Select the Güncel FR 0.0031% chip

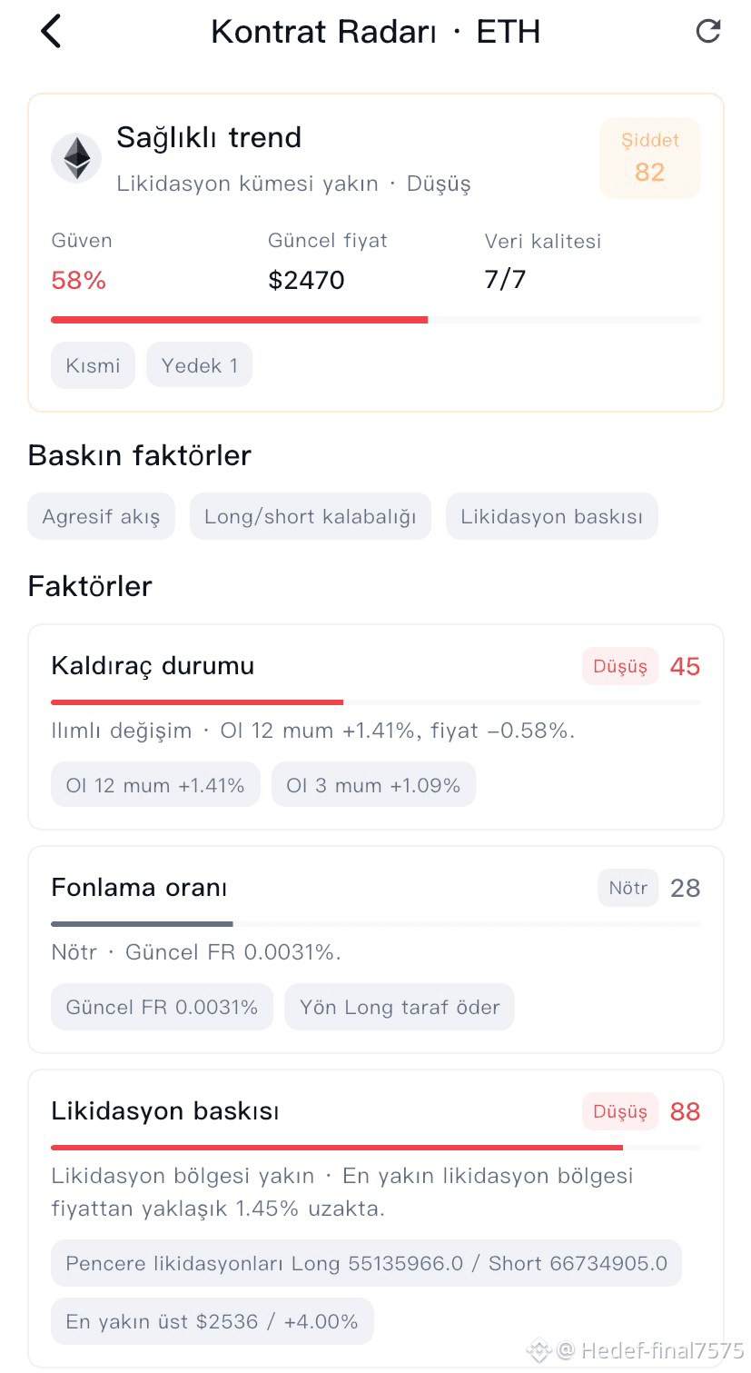coord(162,1007)
